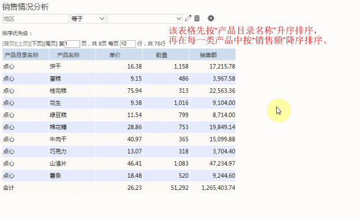The height and width of the screenshot is (221, 361).
Task: Select the rows-per-page input box
Action: [x=128, y=44]
